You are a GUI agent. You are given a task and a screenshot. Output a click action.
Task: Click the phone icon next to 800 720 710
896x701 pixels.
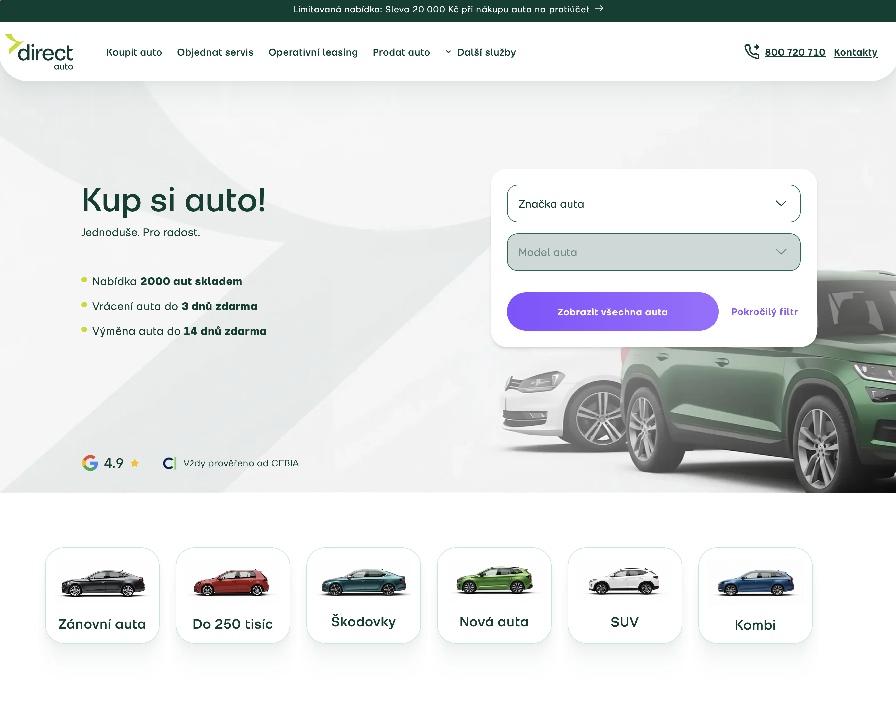pyautogui.click(x=752, y=51)
